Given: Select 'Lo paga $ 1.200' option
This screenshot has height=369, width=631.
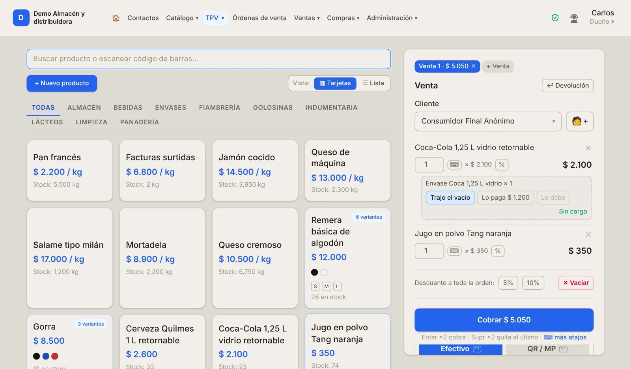Looking at the screenshot, I should [x=506, y=198].
